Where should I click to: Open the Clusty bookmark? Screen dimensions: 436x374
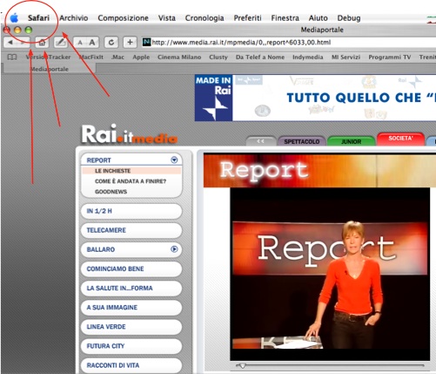click(x=218, y=57)
